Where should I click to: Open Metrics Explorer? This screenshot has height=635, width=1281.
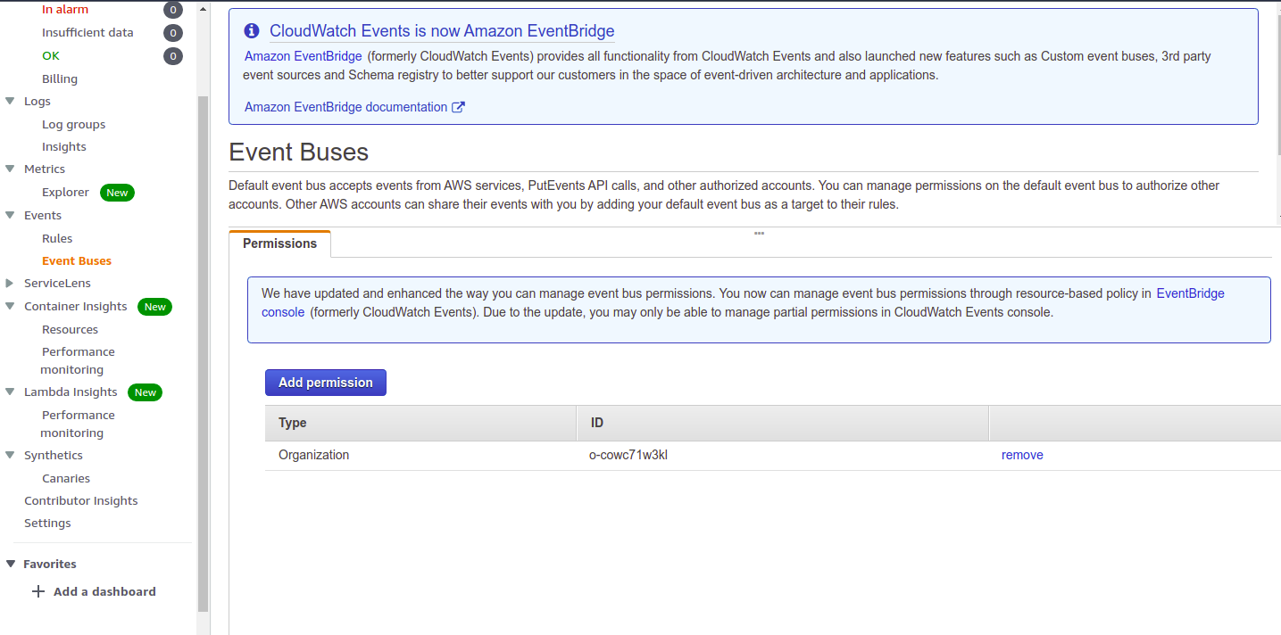pos(65,193)
